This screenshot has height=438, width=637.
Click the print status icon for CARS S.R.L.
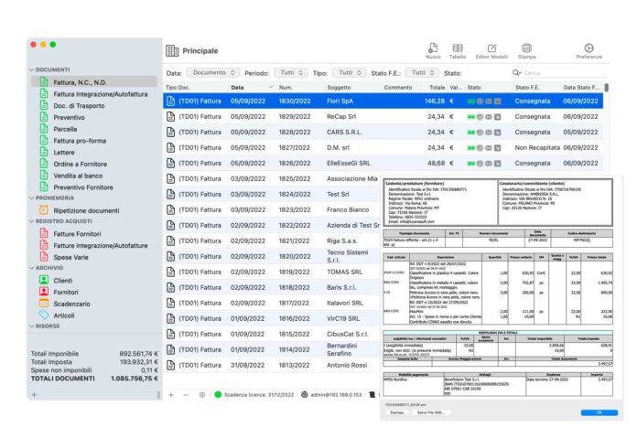pos(480,133)
